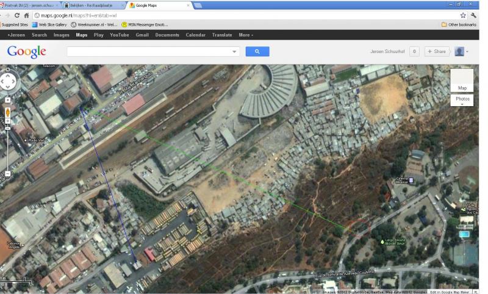The width and height of the screenshot is (488, 294).
Task: Click the Caserna Militar map label
Action: point(403,180)
